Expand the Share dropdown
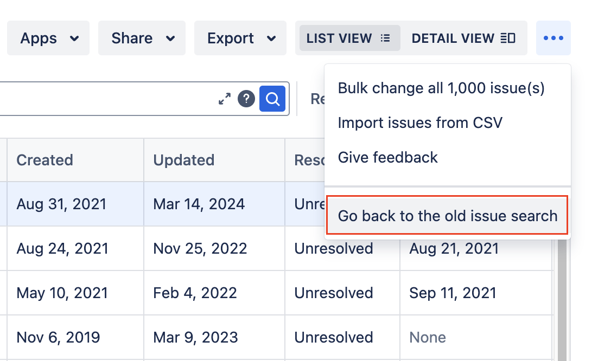 coord(142,38)
